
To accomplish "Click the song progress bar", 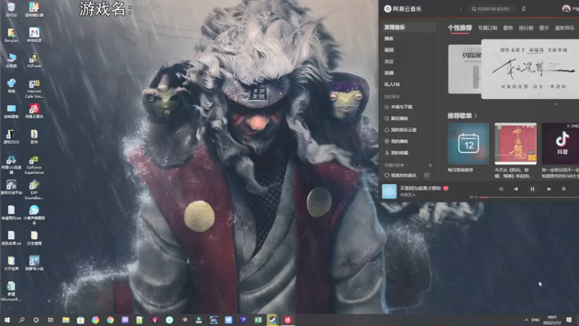I will pos(530,197).
